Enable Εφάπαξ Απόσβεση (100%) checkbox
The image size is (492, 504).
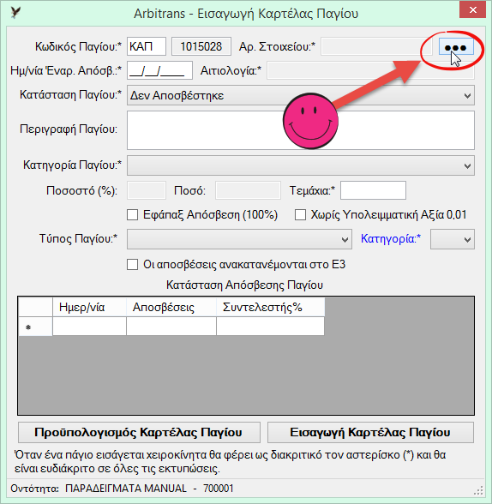coord(132,214)
